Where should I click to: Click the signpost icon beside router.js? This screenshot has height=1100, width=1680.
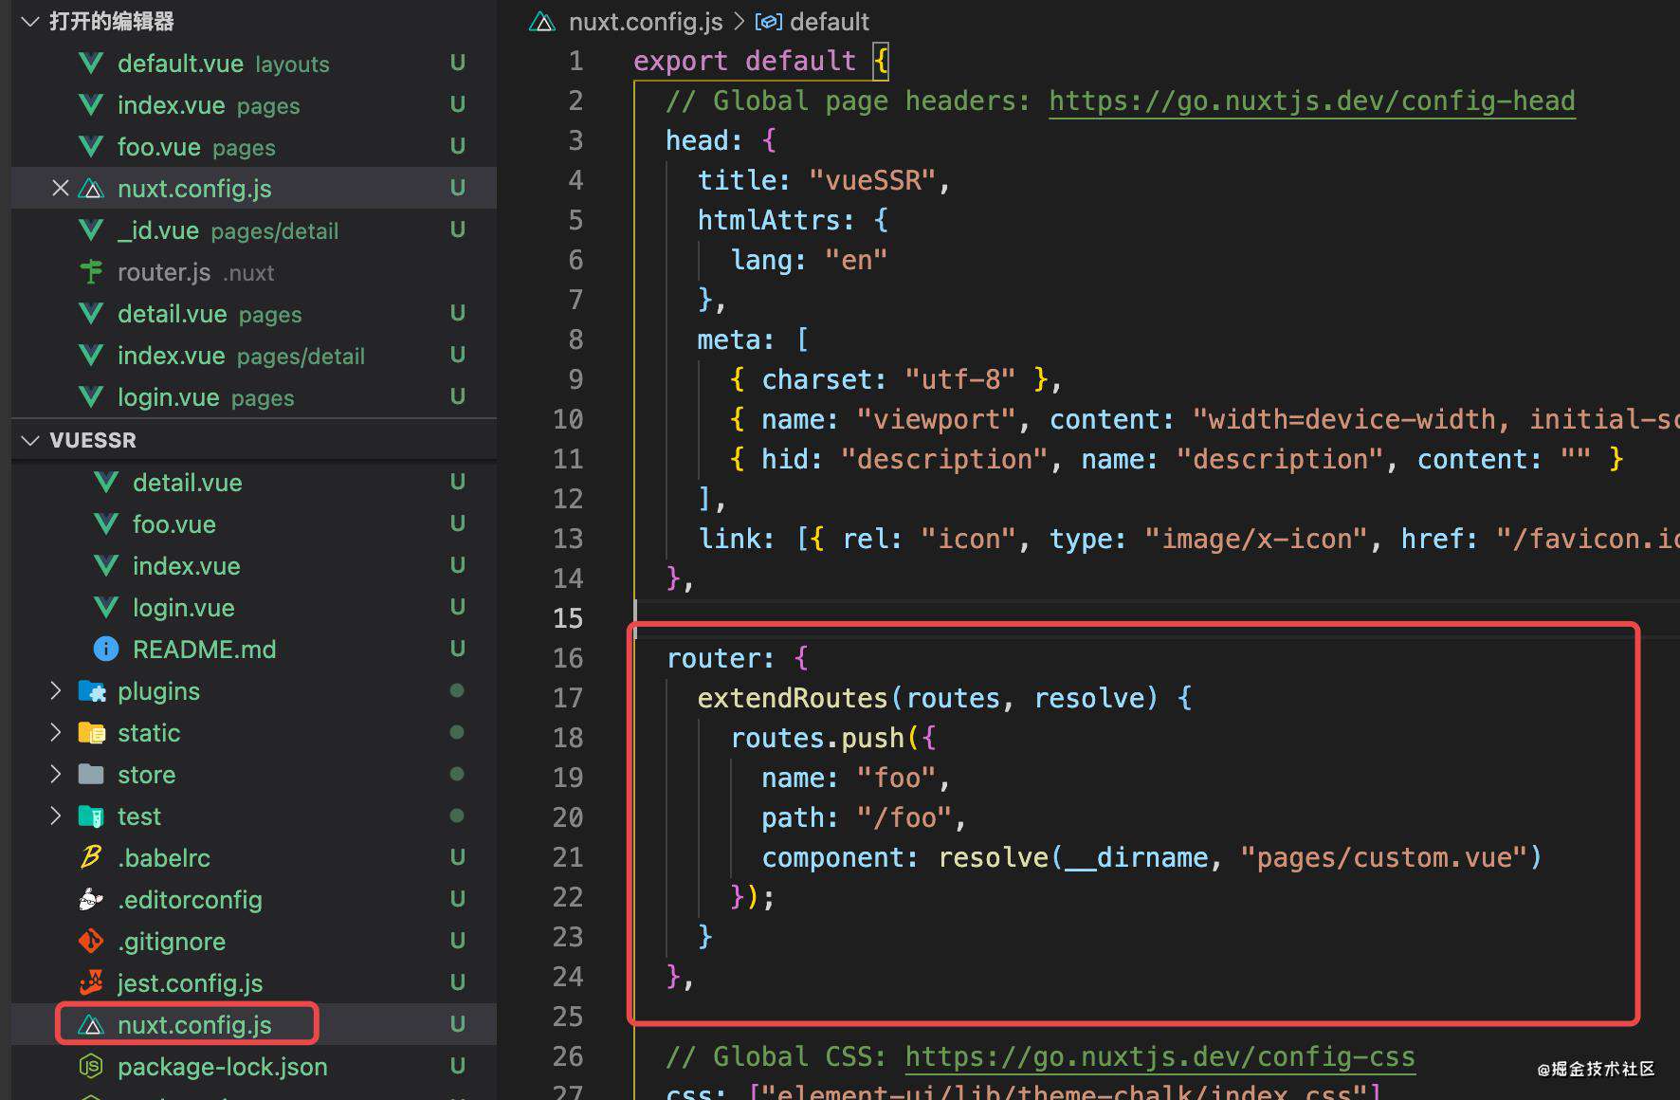coord(91,272)
